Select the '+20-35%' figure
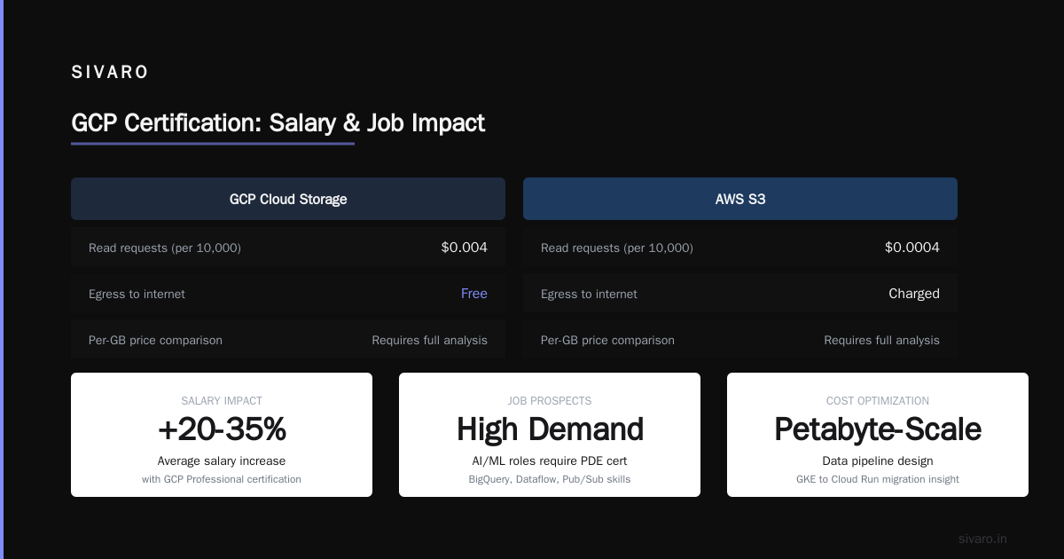The height and width of the screenshot is (559, 1064). pyautogui.click(x=222, y=429)
